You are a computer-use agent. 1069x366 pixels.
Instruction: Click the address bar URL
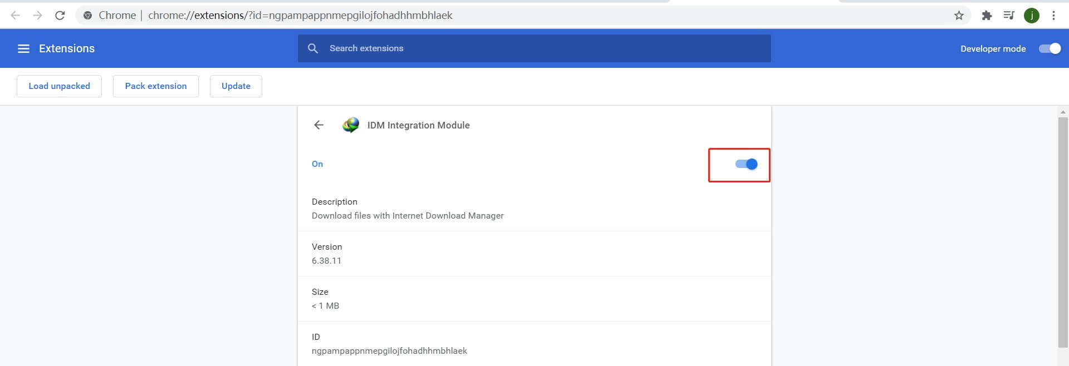[x=300, y=16]
